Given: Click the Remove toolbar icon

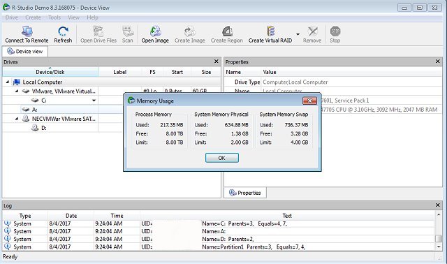Looking at the screenshot, I should pyautogui.click(x=312, y=31).
